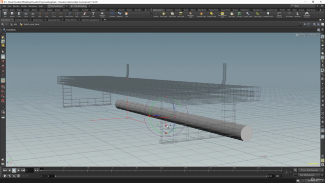Add a Portal Light

coord(257,14)
